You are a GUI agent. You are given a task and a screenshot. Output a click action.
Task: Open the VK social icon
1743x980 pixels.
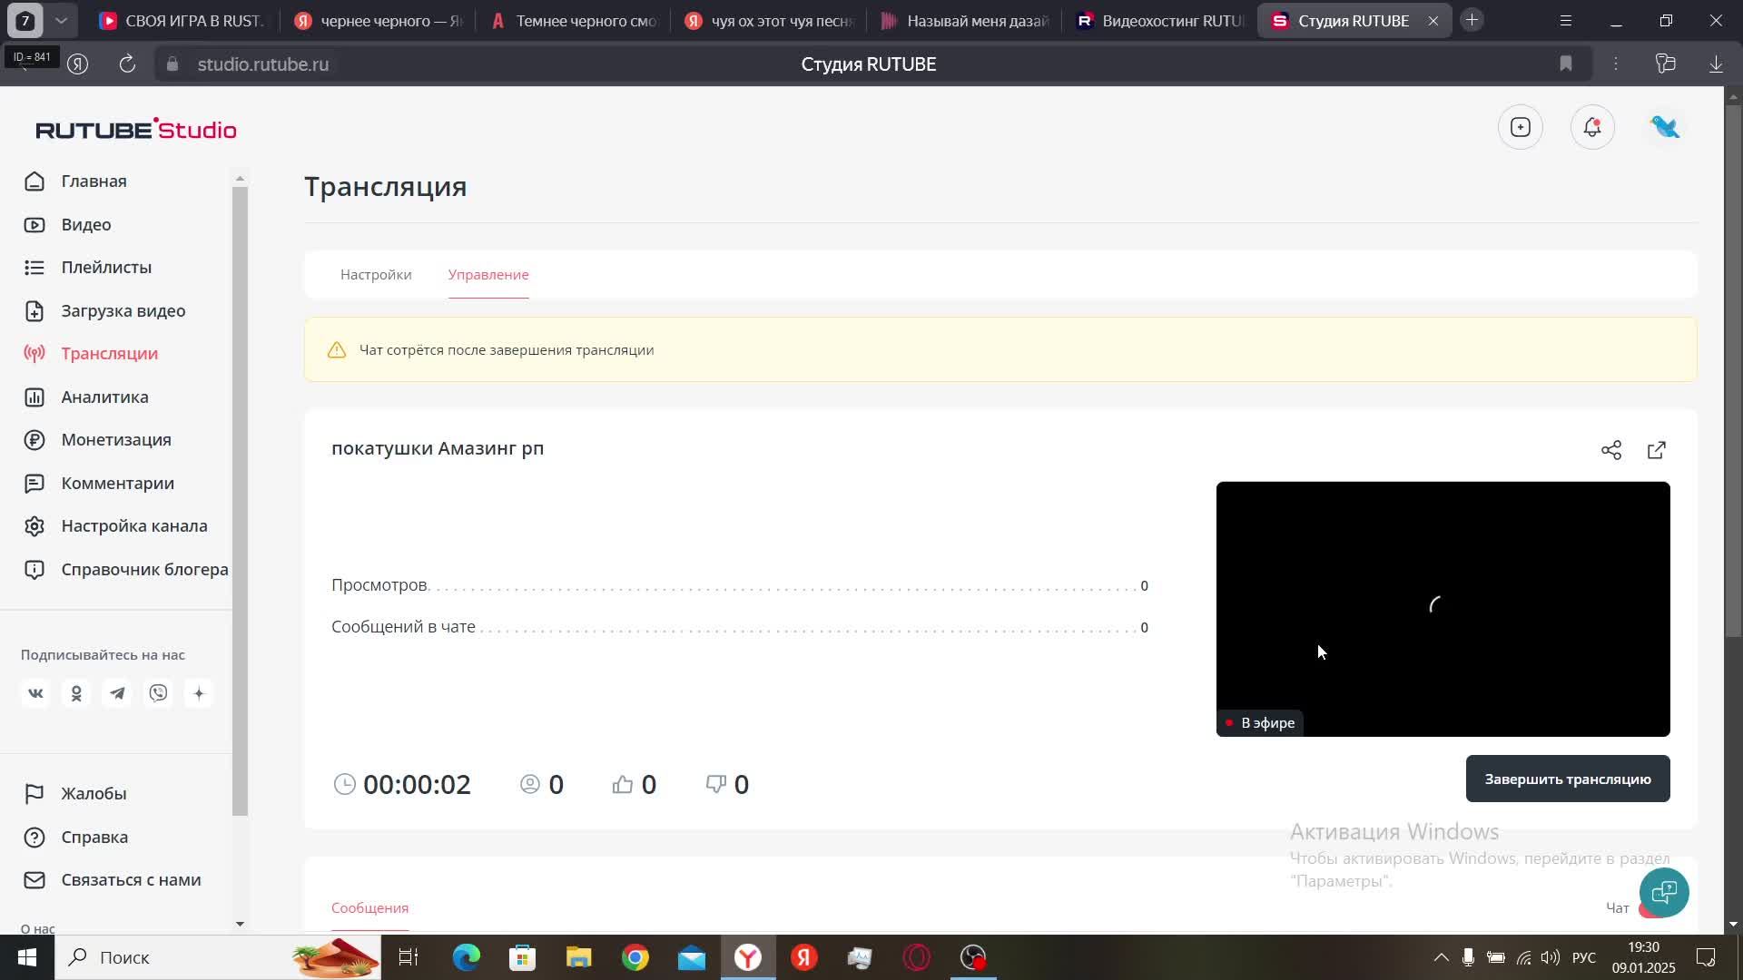pyautogui.click(x=35, y=694)
